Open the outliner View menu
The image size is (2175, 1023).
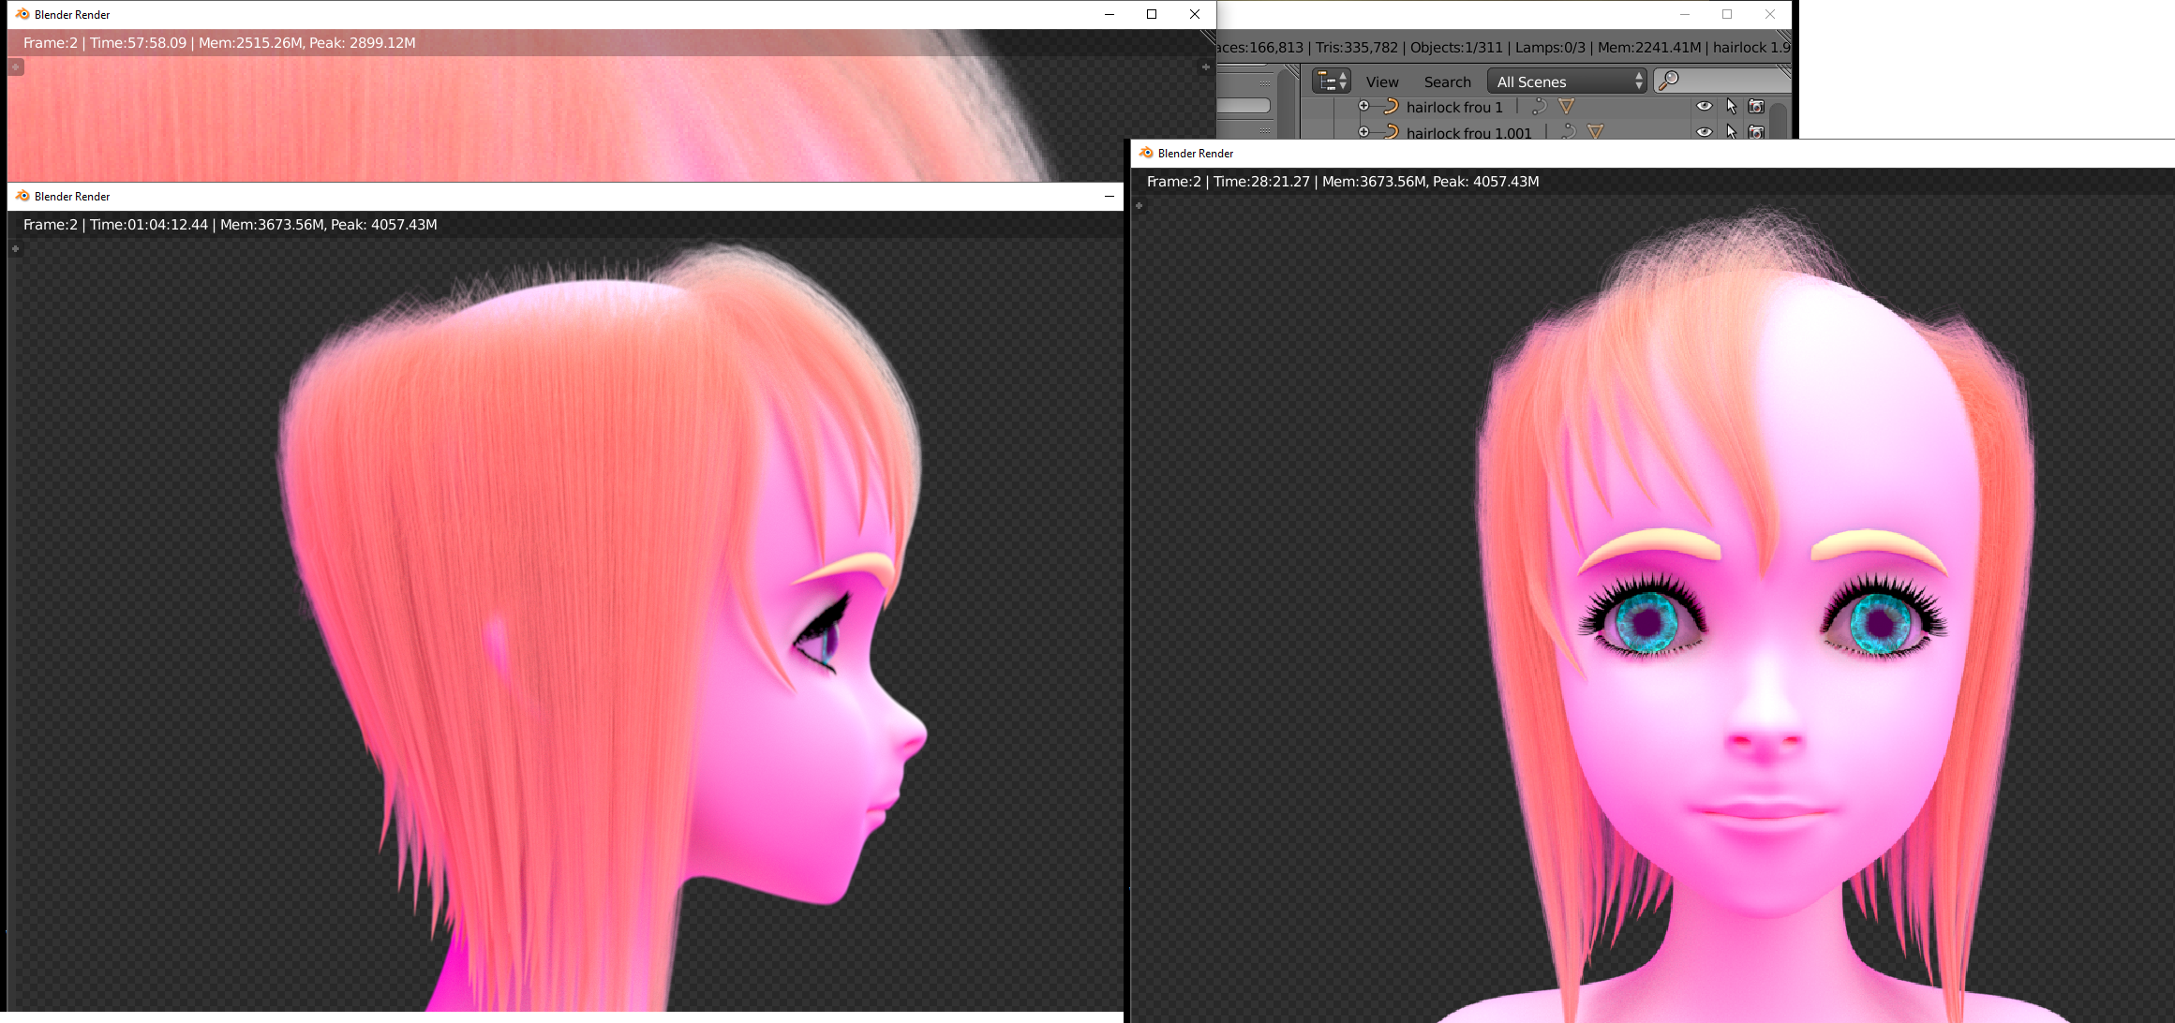click(1382, 82)
